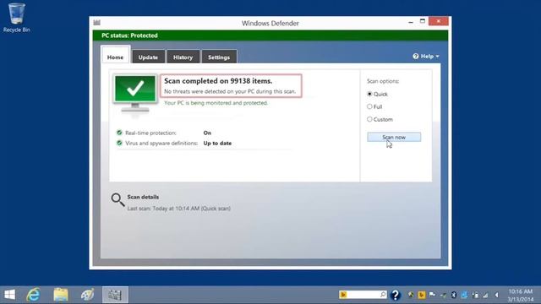Image resolution: width=541 pixels, height=304 pixels.
Task: Click the green protected monitor icon
Action: click(x=135, y=93)
